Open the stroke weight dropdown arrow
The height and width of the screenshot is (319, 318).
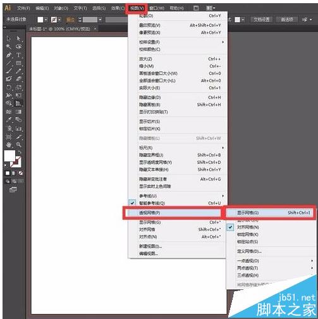101,20
